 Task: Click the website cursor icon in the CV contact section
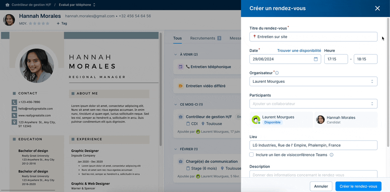(14, 116)
